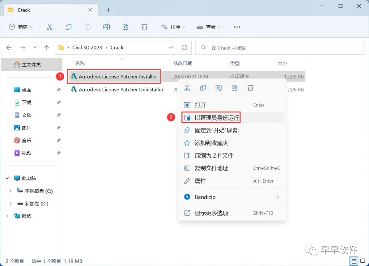Open 视频 in the sidebar
This screenshot has height=266, width=369.
coord(26,153)
